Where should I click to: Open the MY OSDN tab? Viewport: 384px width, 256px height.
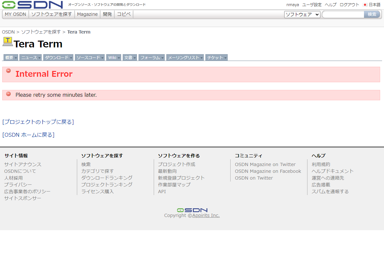point(16,14)
